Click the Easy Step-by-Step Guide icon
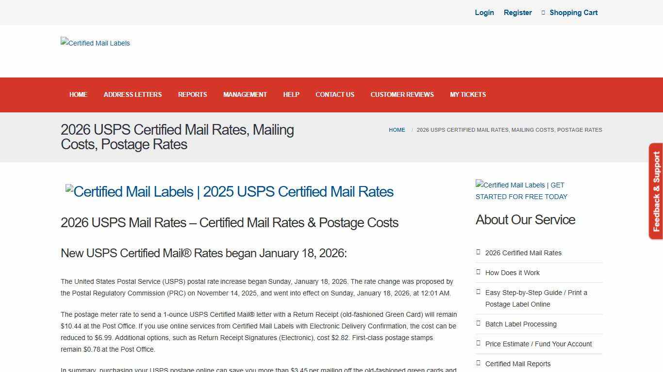Screen dimensions: 663x372 (x=479, y=293)
